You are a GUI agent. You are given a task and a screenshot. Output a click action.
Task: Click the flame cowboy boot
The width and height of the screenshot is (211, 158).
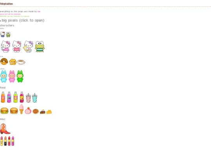click(5, 129)
